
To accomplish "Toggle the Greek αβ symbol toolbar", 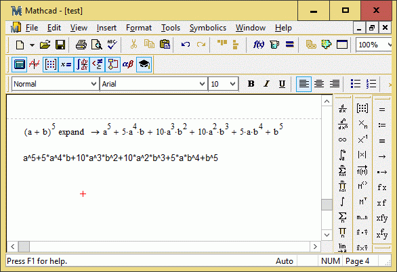I will [x=128, y=65].
